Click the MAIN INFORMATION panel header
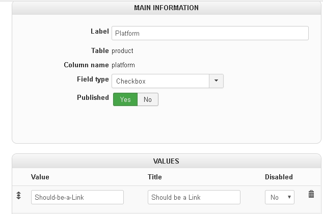 pos(167,8)
